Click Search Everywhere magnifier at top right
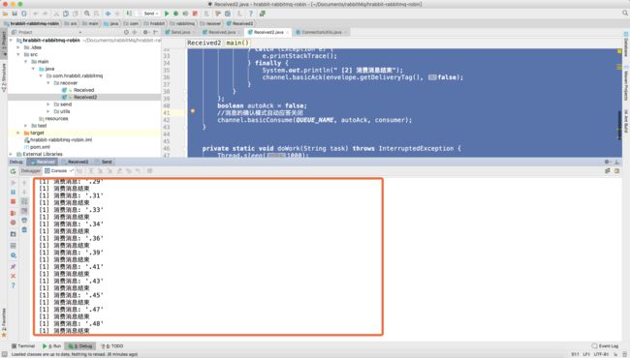Image resolution: width=630 pixels, height=358 pixels. 625,14
